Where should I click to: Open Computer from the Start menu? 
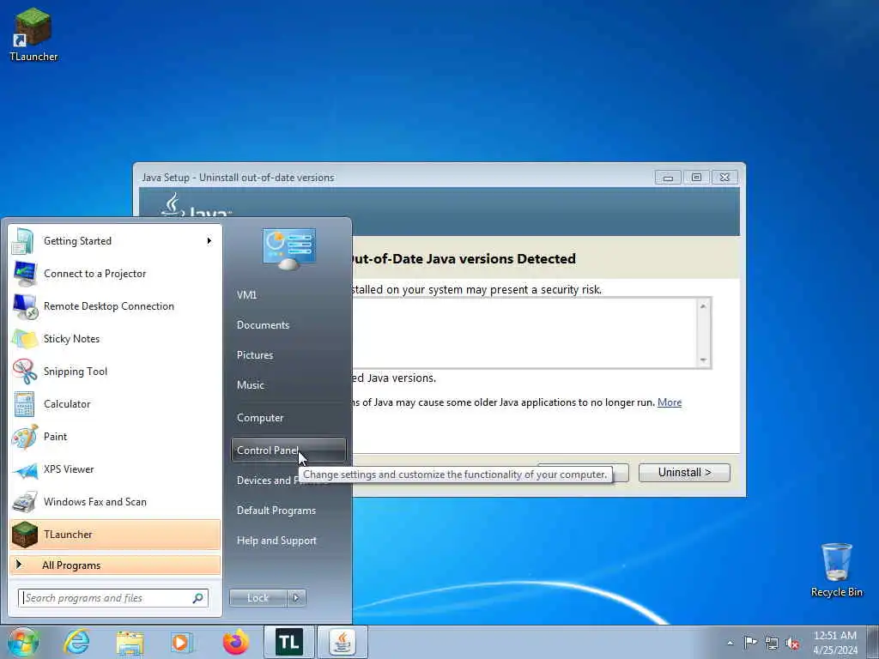coord(260,418)
